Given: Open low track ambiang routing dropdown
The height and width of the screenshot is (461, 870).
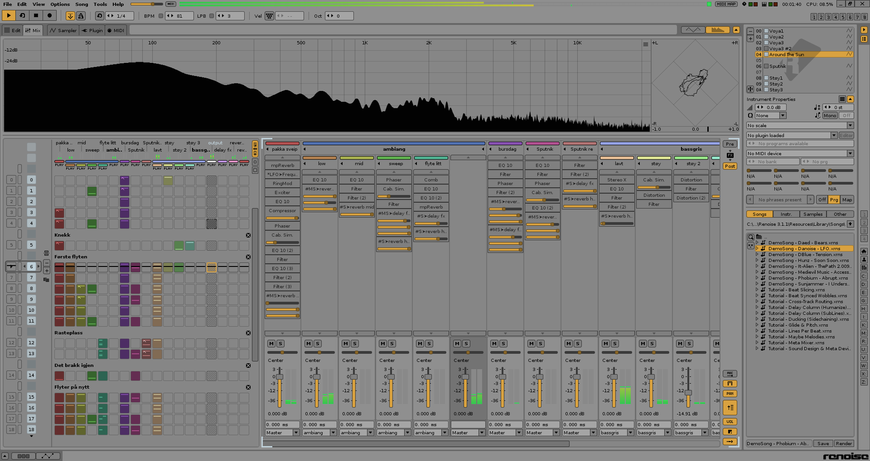Looking at the screenshot, I should (319, 433).
